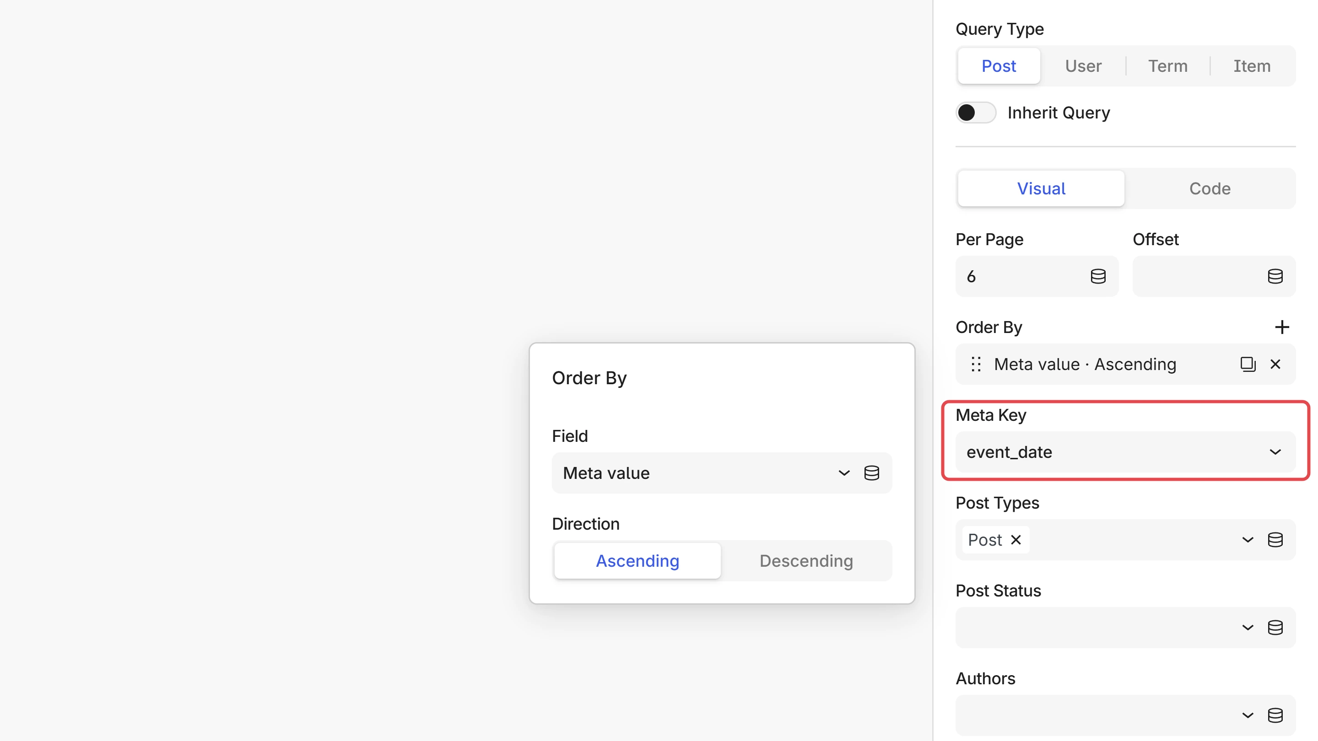Viewport: 1318px width, 741px height.
Task: Switch Query Type to Item
Action: [1252, 66]
